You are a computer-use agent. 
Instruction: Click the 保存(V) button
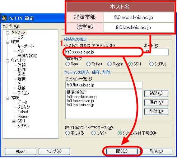tap(156, 102)
